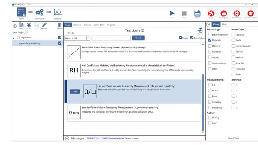
Task: Select vdp-surface-resistivity in project tree
Action: 29,43
